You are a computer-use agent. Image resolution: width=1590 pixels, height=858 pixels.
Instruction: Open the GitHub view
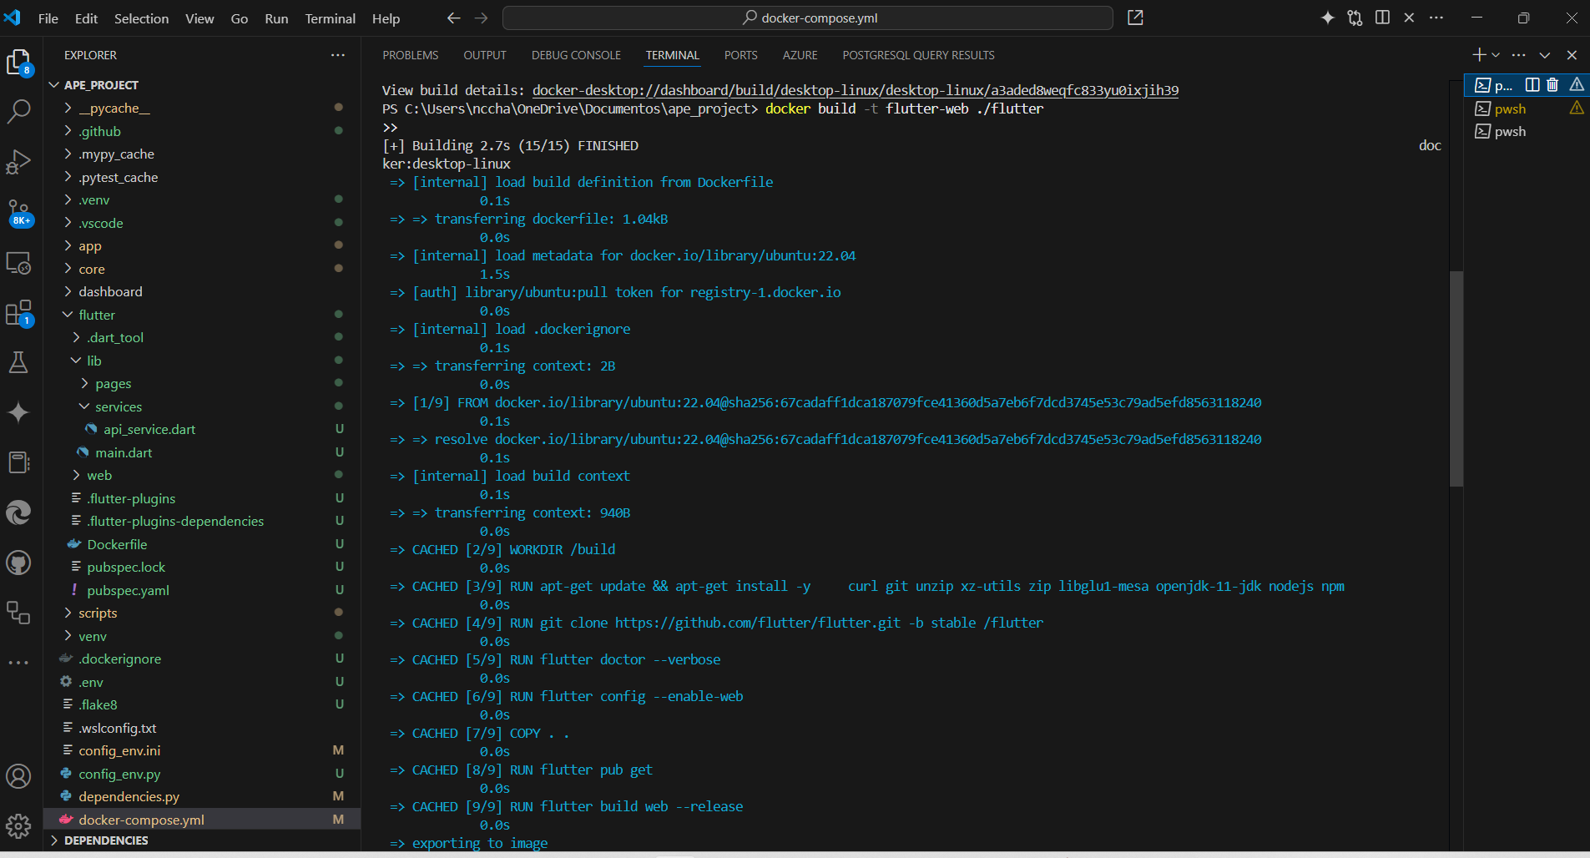(x=18, y=563)
